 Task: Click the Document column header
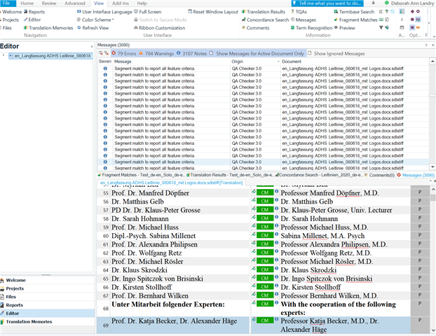355,62
